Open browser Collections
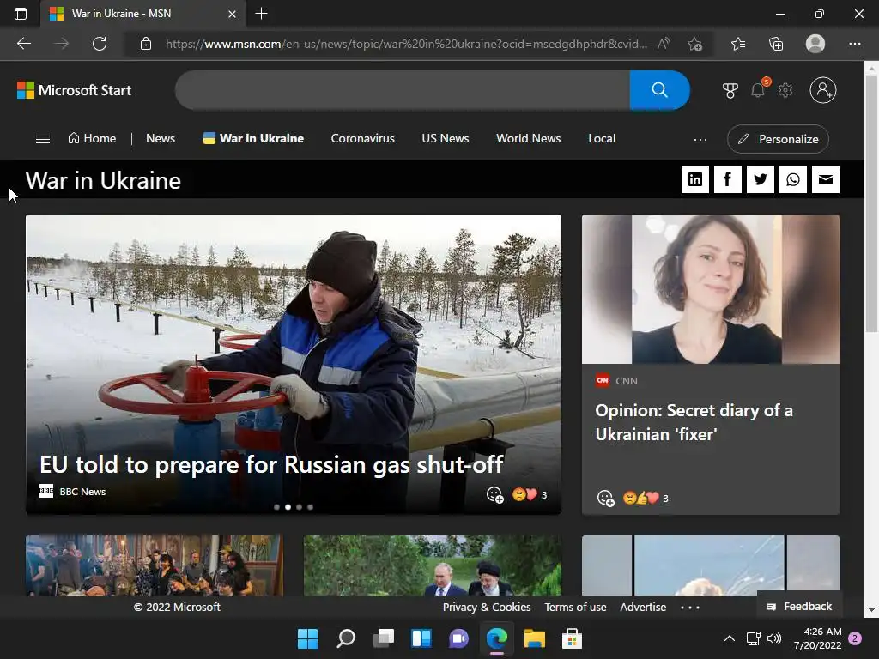The image size is (879, 659). [776, 44]
